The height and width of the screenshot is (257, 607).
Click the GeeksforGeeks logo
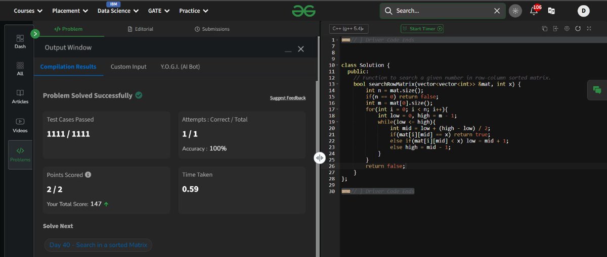coord(303,10)
